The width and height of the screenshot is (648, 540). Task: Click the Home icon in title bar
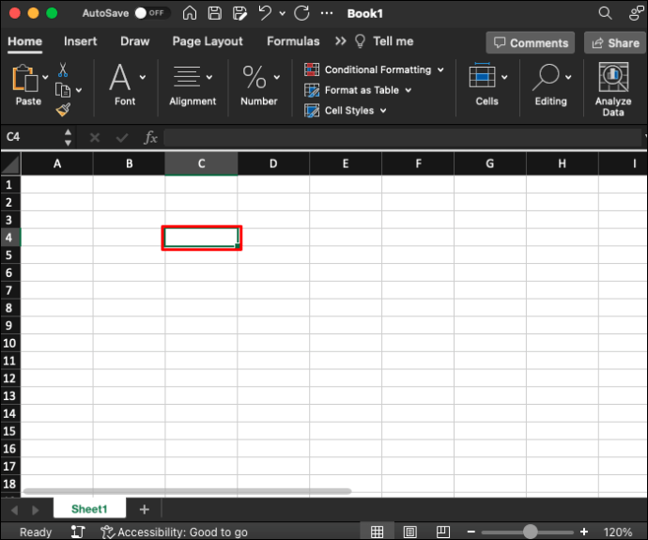190,13
